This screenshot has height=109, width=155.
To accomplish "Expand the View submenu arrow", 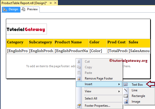I will (119, 91).
